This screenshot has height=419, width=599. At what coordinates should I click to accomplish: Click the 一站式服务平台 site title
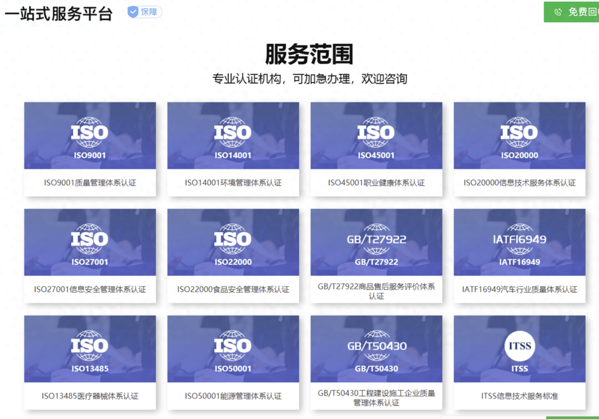59,13
